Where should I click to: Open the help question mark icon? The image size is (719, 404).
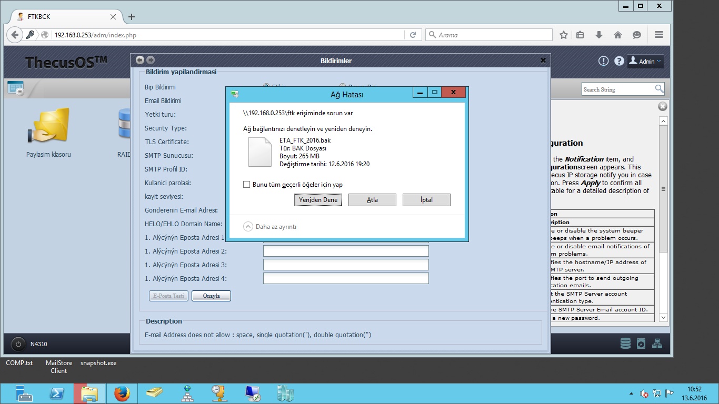pos(619,61)
